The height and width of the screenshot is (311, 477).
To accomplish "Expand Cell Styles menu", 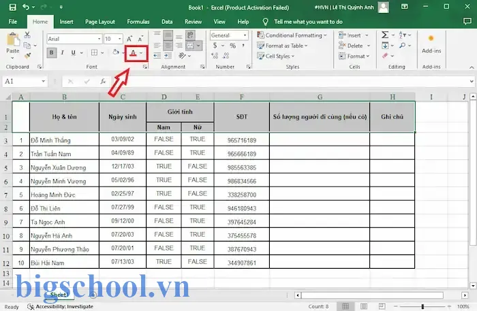I will click(x=276, y=56).
